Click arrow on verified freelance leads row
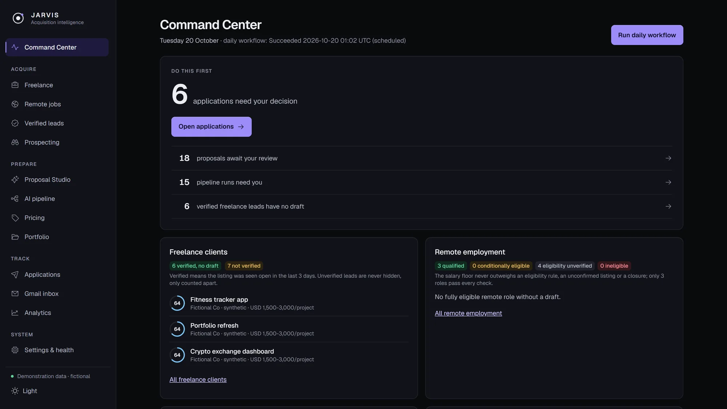The height and width of the screenshot is (409, 727). click(x=668, y=206)
